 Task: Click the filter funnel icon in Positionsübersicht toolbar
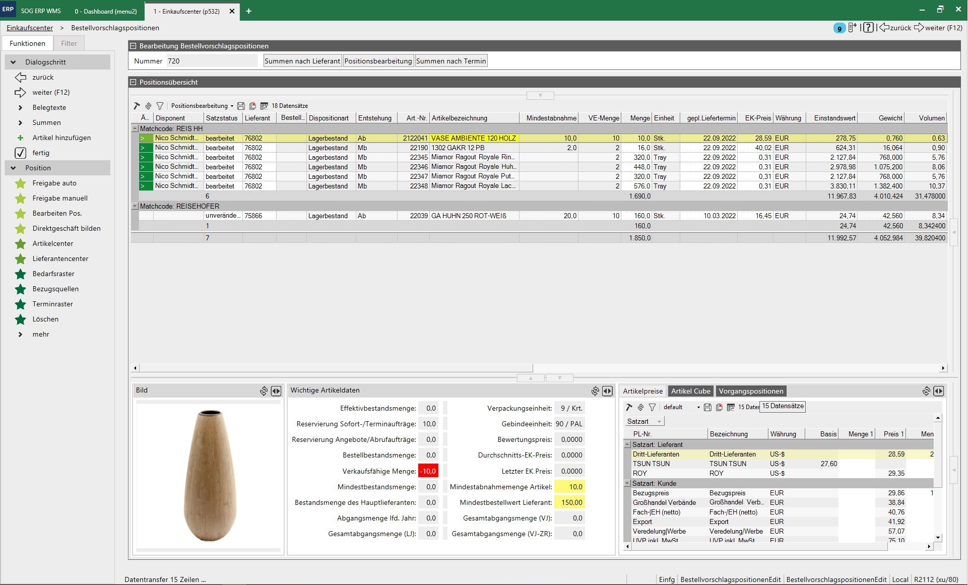click(160, 106)
